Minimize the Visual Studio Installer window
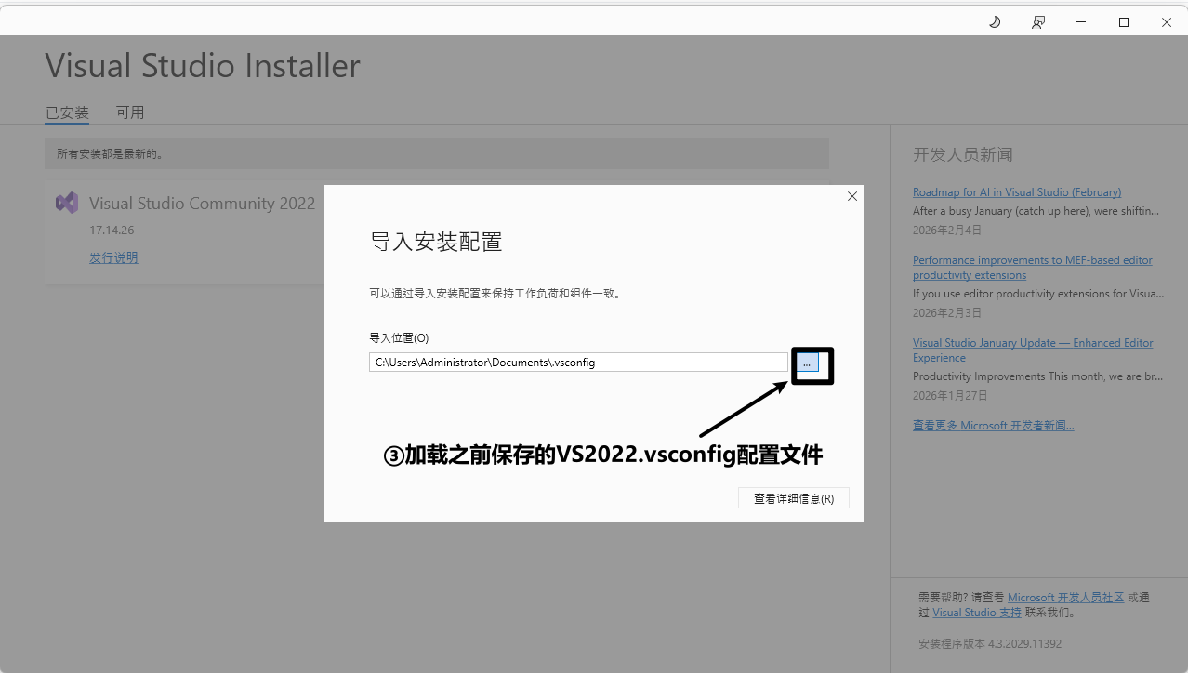This screenshot has width=1188, height=673. coord(1081,22)
